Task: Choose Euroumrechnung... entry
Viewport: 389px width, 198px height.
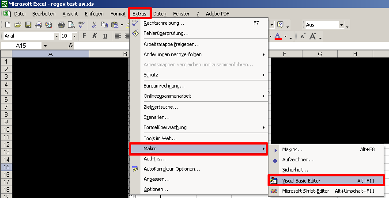Action: pyautogui.click(x=199, y=86)
